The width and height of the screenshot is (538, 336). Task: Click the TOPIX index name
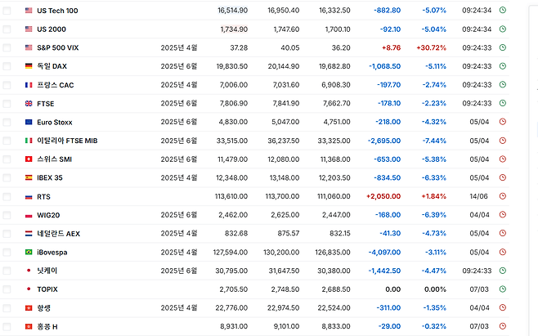[x=48, y=289]
